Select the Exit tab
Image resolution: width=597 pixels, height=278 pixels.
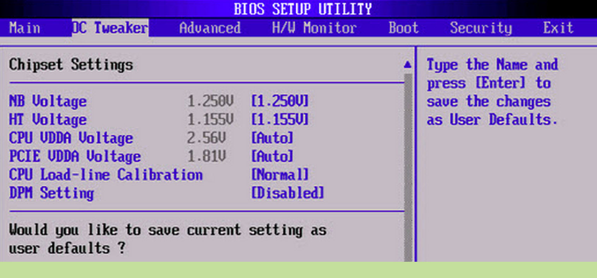(558, 28)
